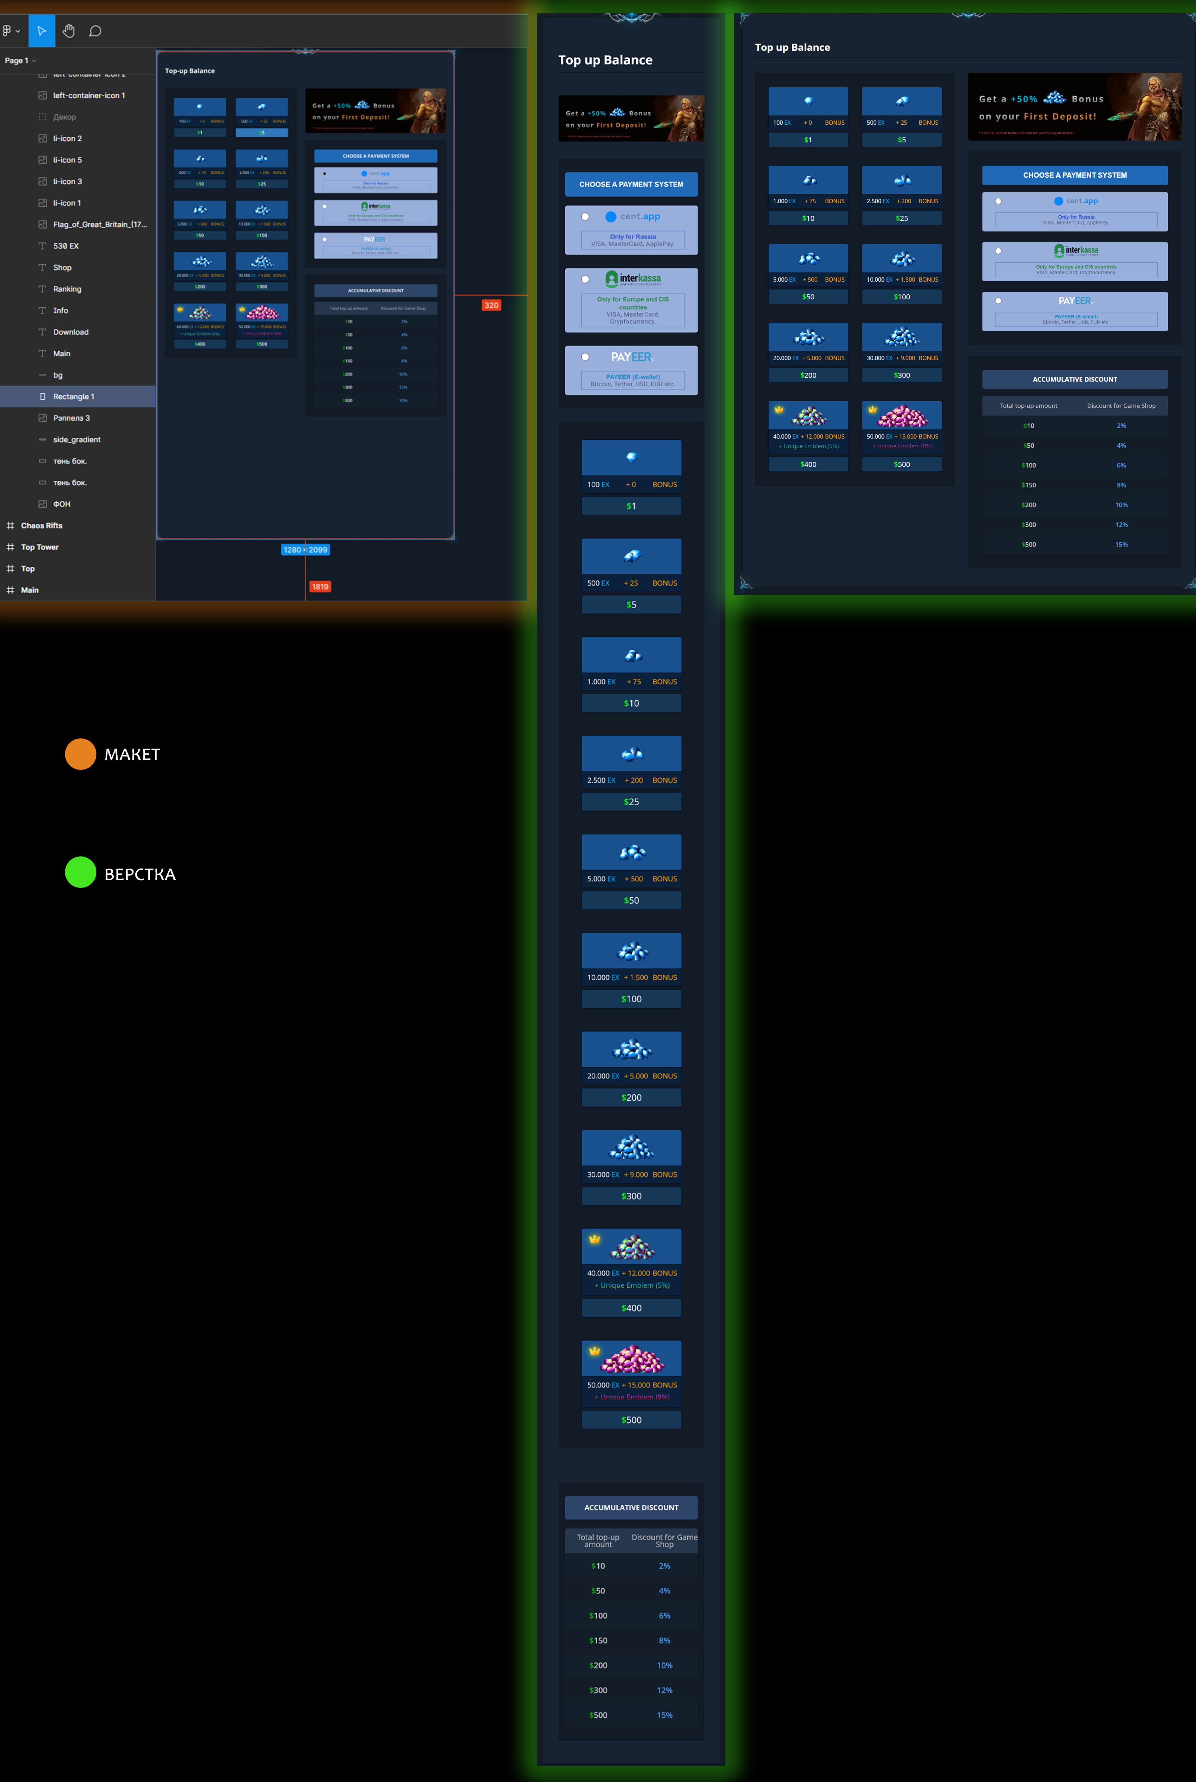1196x1782 pixels.
Task: Click $5 price button in Figma canvas
Action: pyautogui.click(x=262, y=133)
